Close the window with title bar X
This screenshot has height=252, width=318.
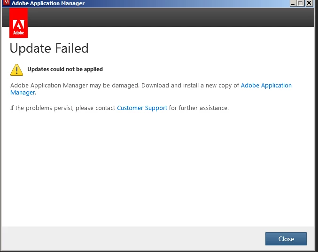point(309,3)
